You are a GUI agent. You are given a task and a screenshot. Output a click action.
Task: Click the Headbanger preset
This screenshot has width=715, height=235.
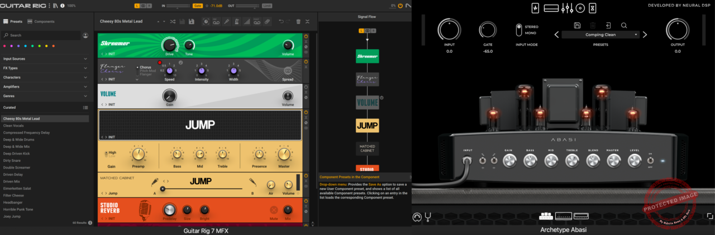pyautogui.click(x=45, y=202)
